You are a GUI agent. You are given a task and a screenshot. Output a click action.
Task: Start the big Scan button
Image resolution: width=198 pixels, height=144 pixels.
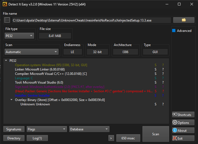tap(156, 134)
